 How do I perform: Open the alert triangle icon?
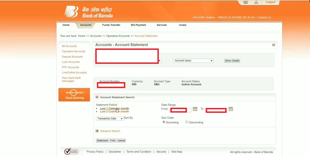[x=256, y=2]
